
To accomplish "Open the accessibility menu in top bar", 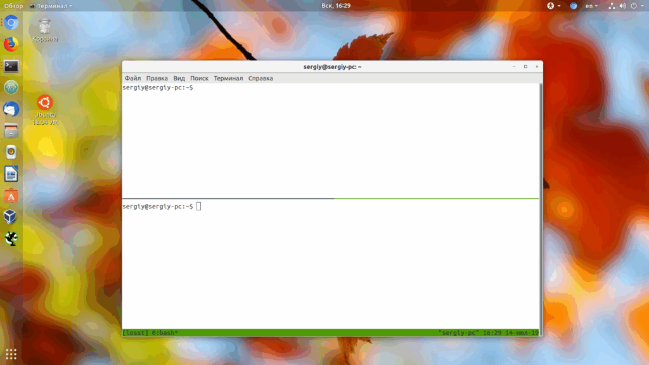I will click(x=553, y=6).
